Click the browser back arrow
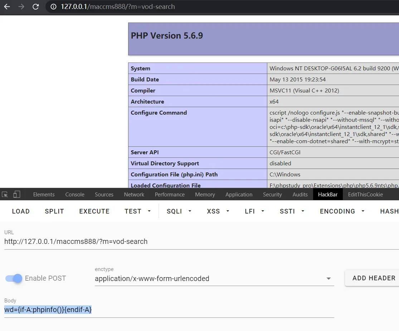 pos(7,7)
